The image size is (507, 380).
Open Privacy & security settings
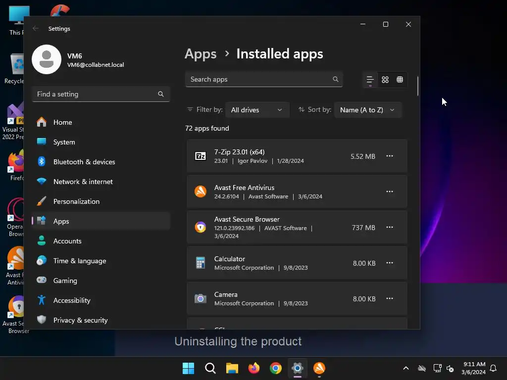coord(101,320)
